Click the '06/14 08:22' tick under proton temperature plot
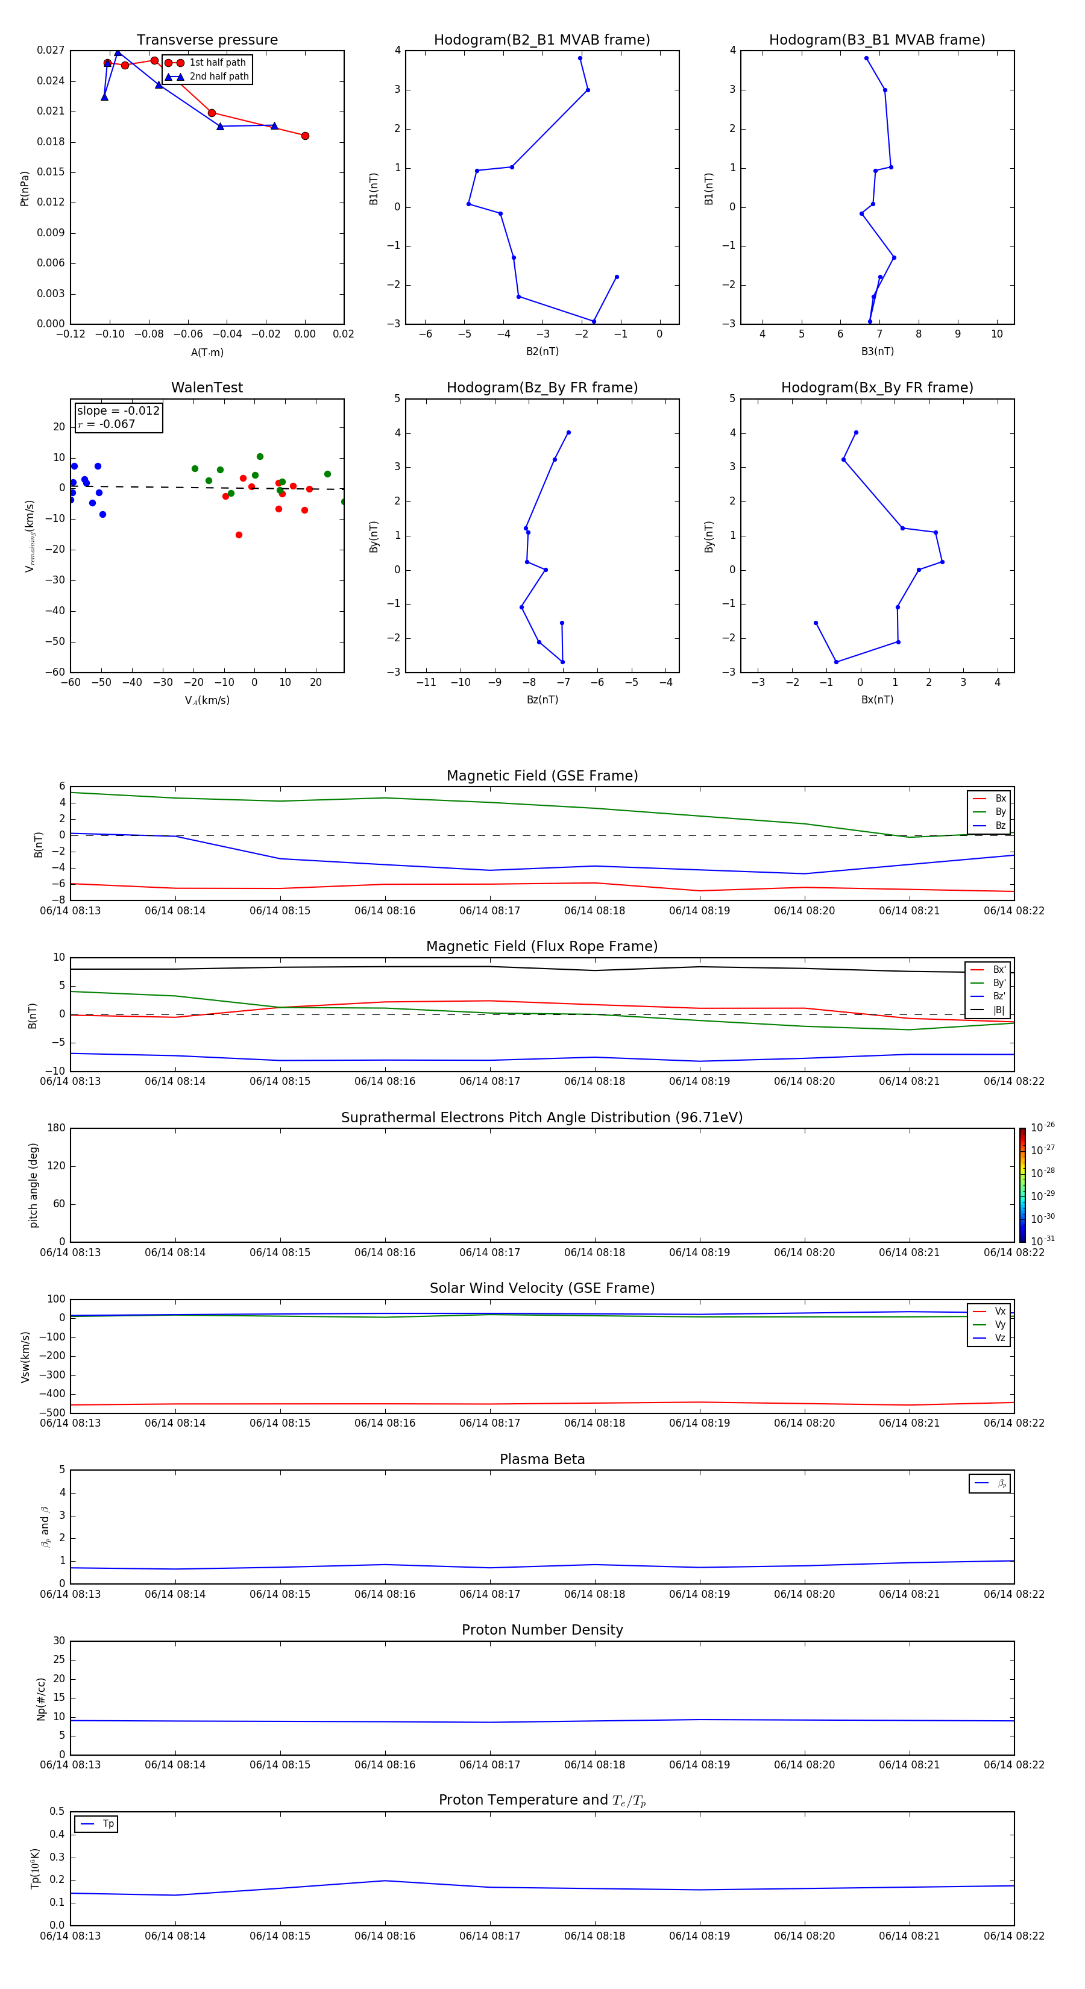 (x=1014, y=1936)
